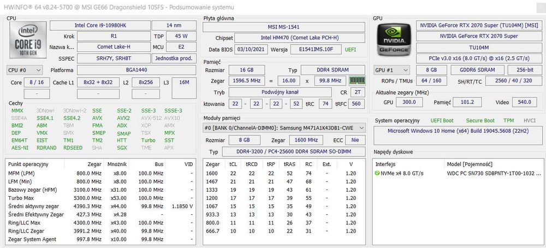Viewport: 546px width, 248px height.
Task: Click the Intel Core i9 logo image
Action: coord(28,40)
